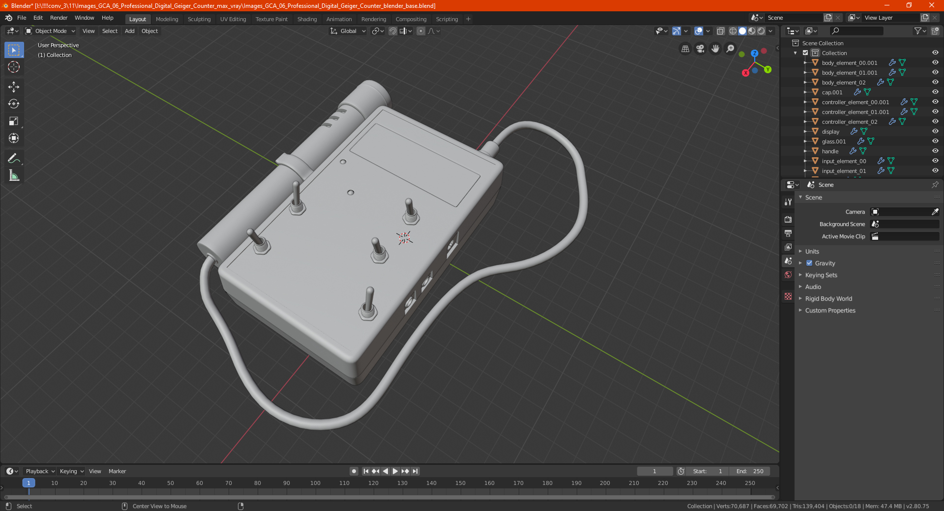Toggle camera view icon in viewport

(700, 49)
